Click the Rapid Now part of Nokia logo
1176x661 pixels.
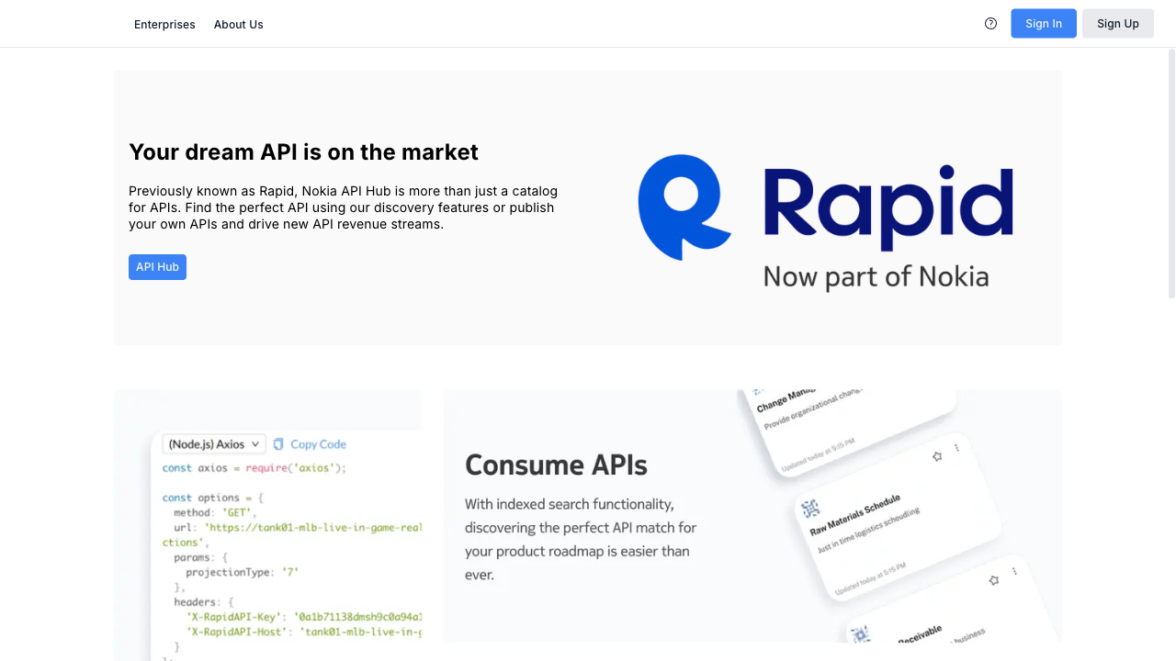point(826,221)
